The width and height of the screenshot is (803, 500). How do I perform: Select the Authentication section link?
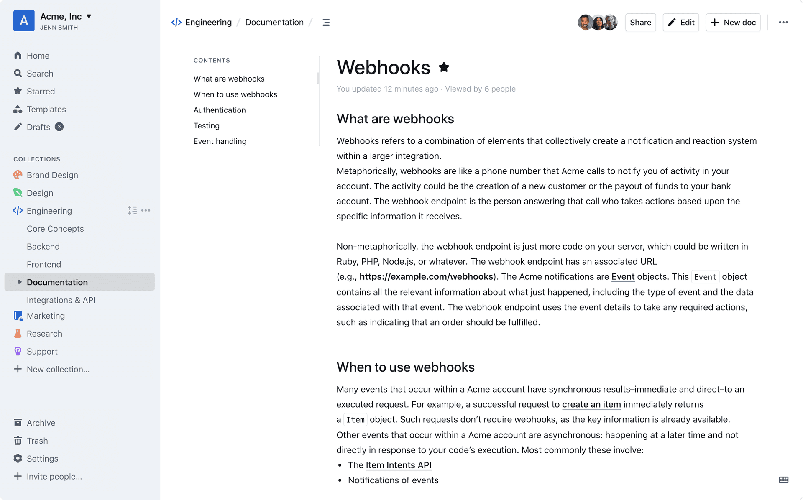[220, 110]
